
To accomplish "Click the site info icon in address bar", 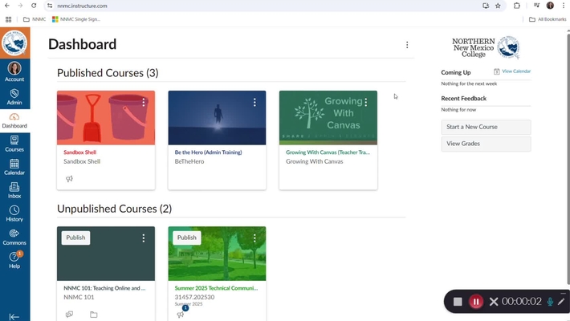I will 50,6.
